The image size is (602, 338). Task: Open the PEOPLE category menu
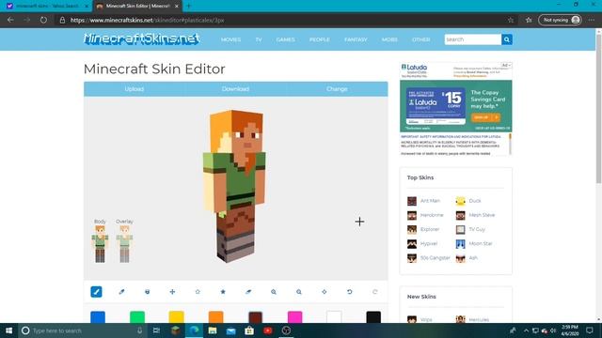pyautogui.click(x=320, y=39)
